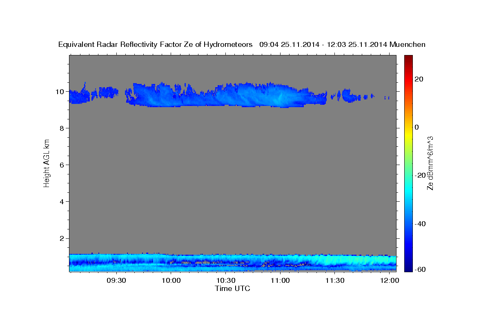This screenshot has width=490, height=326.
Task: Click the height tick label '6'
Action: 62,165
